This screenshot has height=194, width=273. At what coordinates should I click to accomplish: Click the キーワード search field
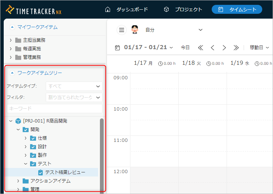[54, 108]
